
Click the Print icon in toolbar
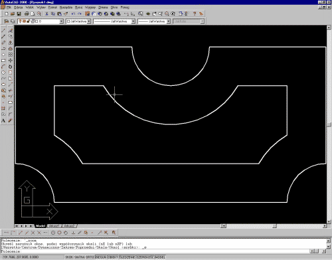(x=27, y=14)
